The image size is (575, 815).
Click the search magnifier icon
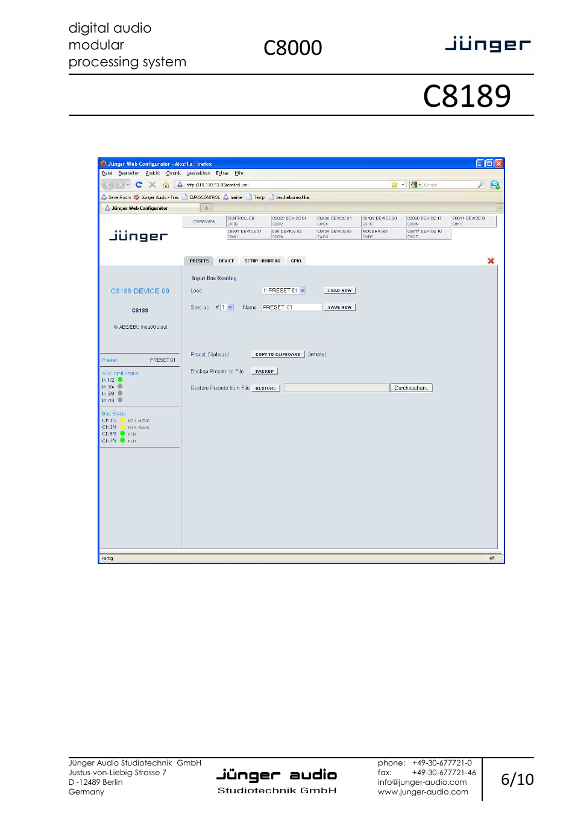480,185
